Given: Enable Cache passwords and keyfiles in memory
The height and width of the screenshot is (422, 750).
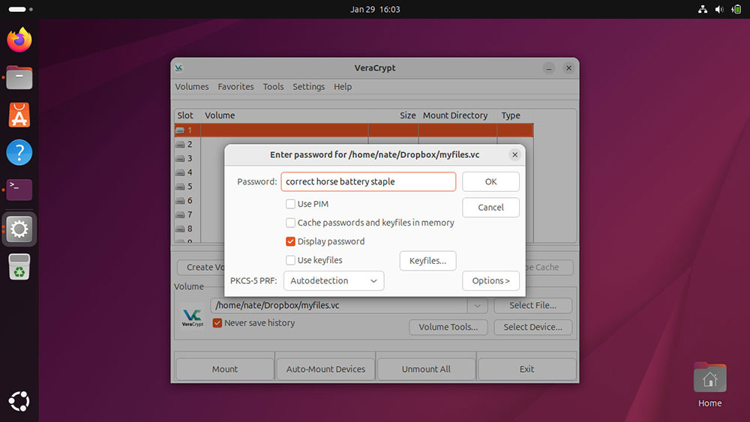Looking at the screenshot, I should [x=290, y=223].
